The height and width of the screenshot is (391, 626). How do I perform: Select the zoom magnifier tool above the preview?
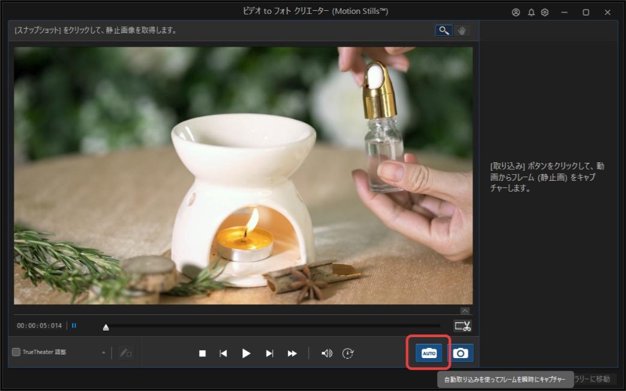(x=443, y=30)
